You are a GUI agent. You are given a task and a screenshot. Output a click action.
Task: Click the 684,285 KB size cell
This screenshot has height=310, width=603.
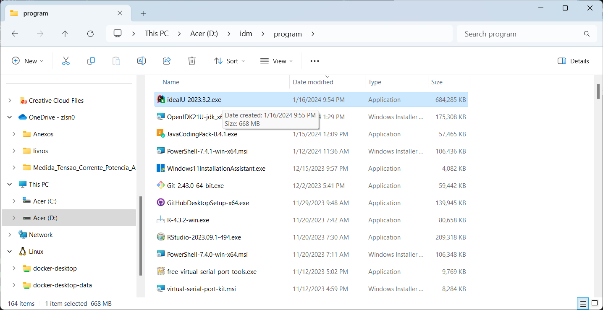(451, 100)
